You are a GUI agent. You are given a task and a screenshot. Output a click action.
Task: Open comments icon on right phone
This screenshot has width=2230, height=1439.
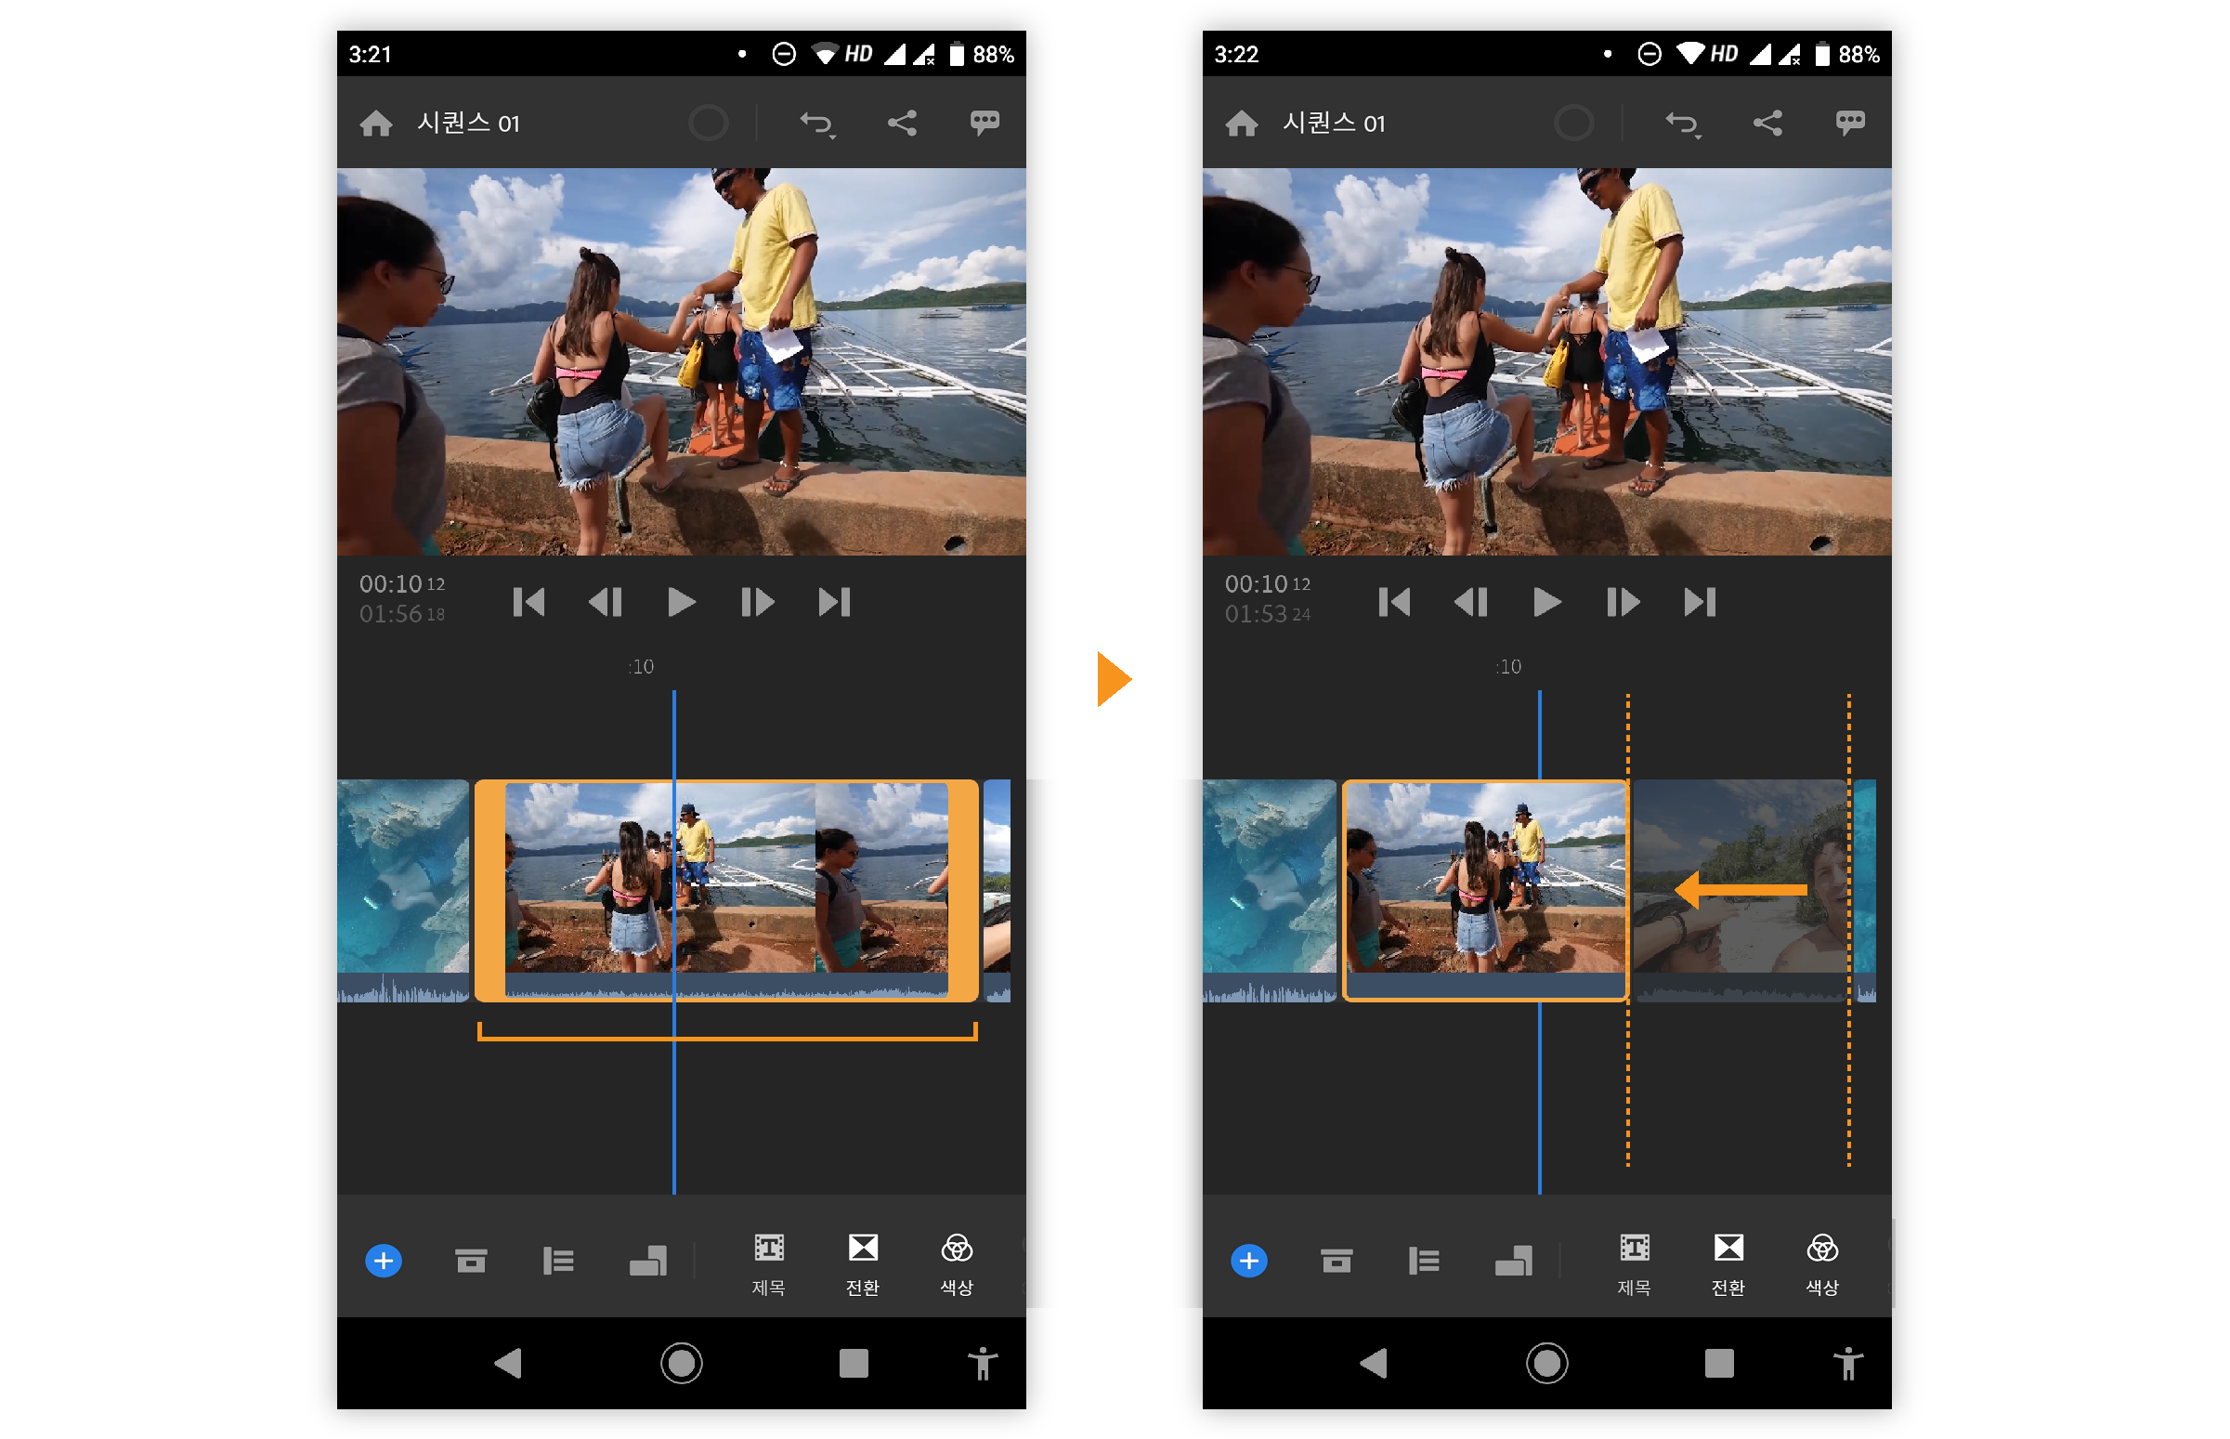(1850, 124)
